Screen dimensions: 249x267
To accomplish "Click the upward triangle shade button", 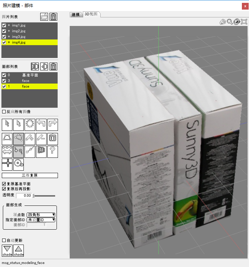I will click(18, 251).
